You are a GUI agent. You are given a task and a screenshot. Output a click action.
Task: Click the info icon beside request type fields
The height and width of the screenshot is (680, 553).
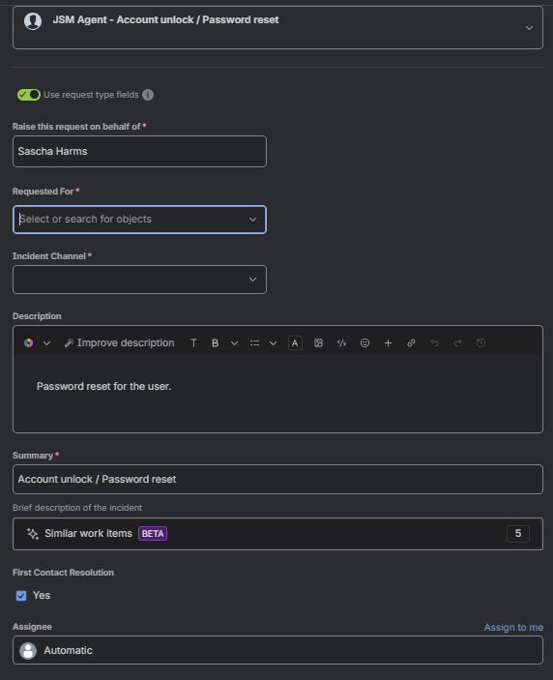tap(148, 95)
